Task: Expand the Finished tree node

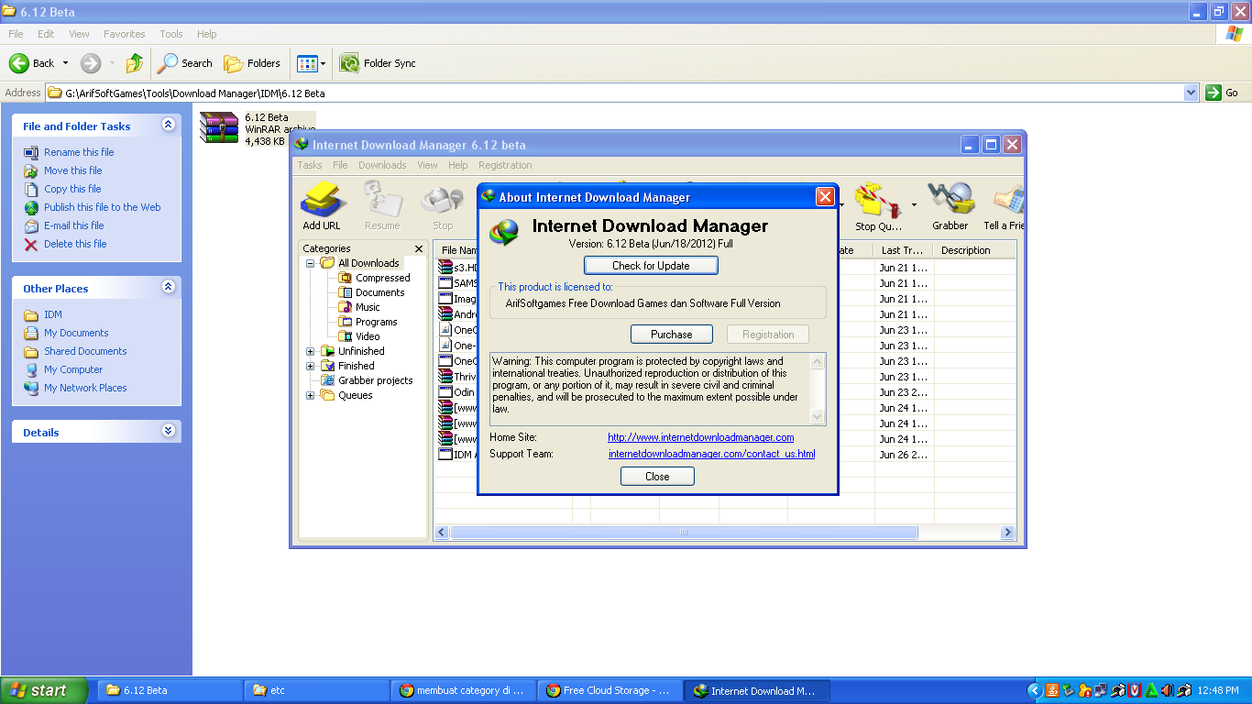Action: click(x=310, y=366)
